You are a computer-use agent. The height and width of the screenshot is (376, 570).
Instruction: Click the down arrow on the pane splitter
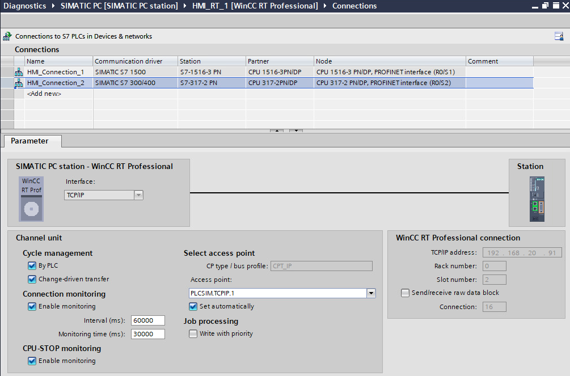296,130
